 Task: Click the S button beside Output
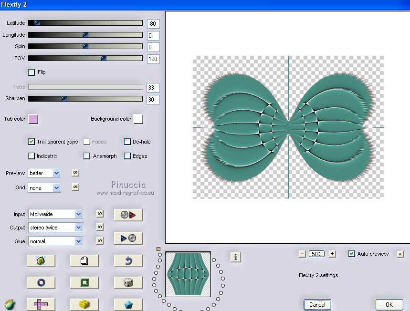coord(100,227)
